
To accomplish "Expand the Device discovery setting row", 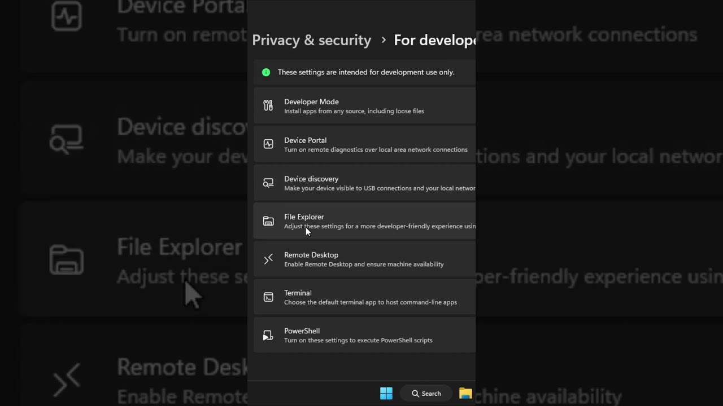I will pyautogui.click(x=364, y=183).
